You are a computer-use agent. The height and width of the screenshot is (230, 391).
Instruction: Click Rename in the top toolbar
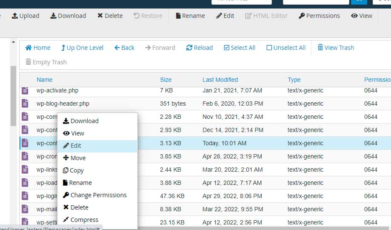click(190, 16)
